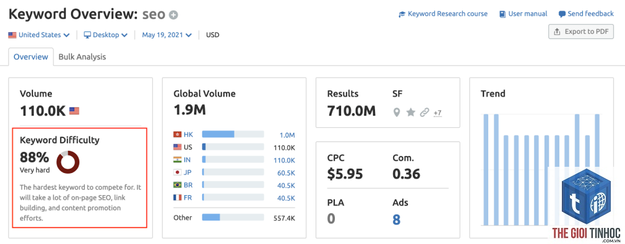Click the FR volume value 40.5K
The image size is (625, 244).
(286, 198)
